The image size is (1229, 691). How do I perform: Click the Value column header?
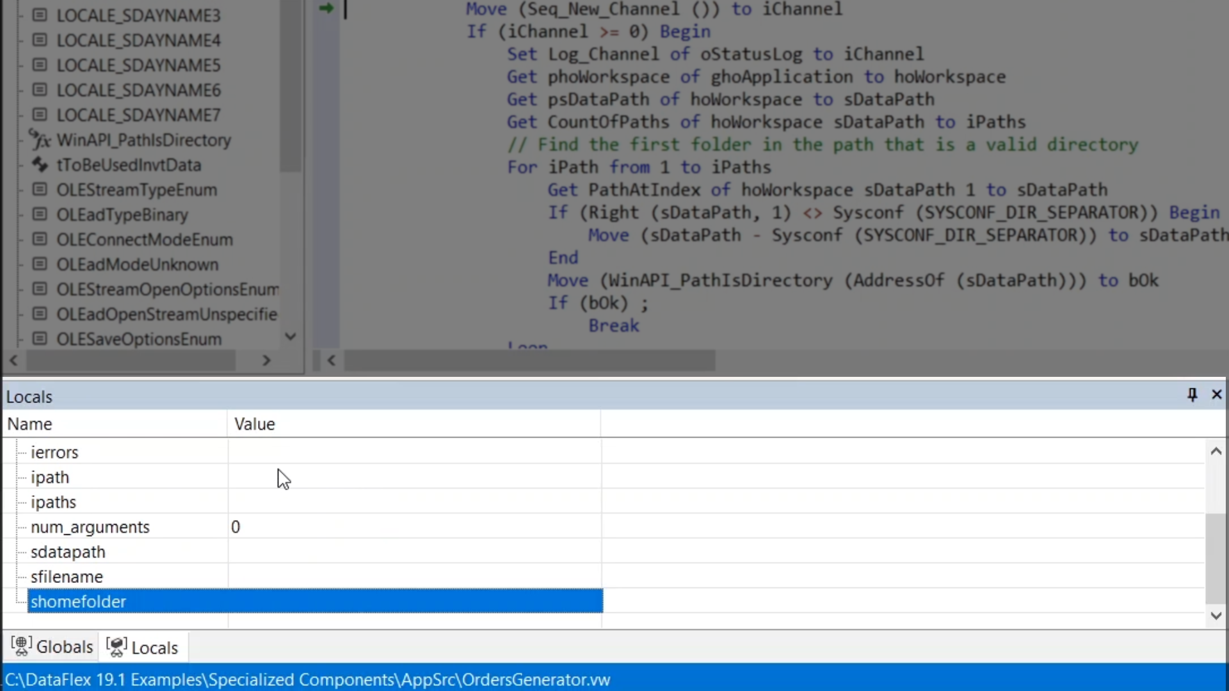(255, 424)
